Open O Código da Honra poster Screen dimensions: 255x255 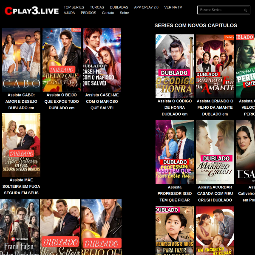(x=175, y=66)
